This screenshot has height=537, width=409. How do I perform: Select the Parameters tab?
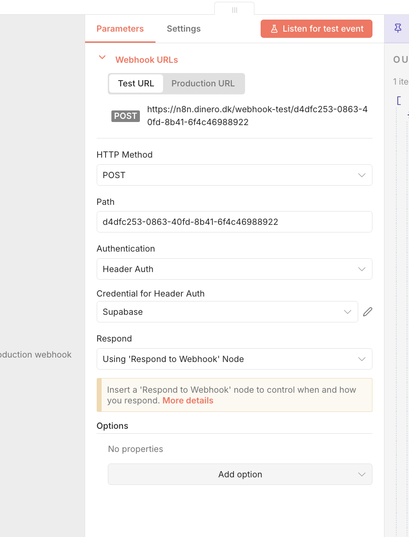pos(120,28)
